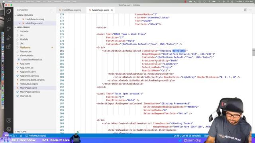Screen dimensions: 255x143
Task: Click line number 181 in gutter
Action: pos(62,51)
